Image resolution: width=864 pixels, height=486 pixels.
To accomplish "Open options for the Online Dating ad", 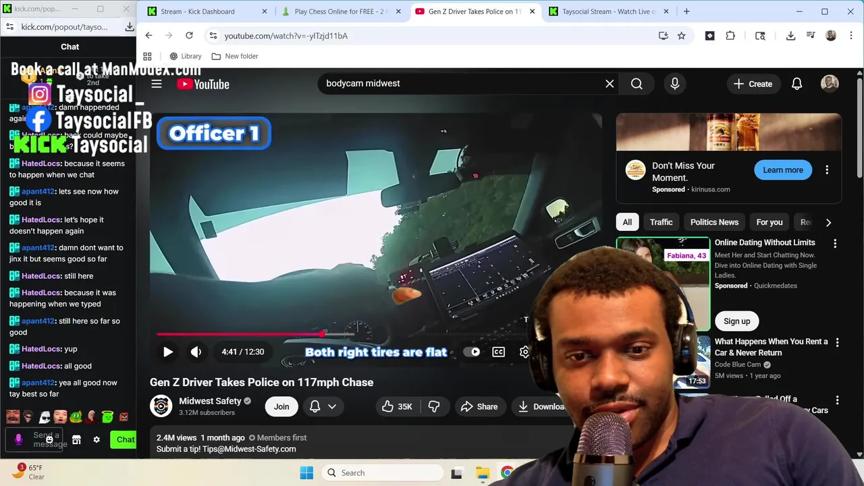I will (835, 243).
